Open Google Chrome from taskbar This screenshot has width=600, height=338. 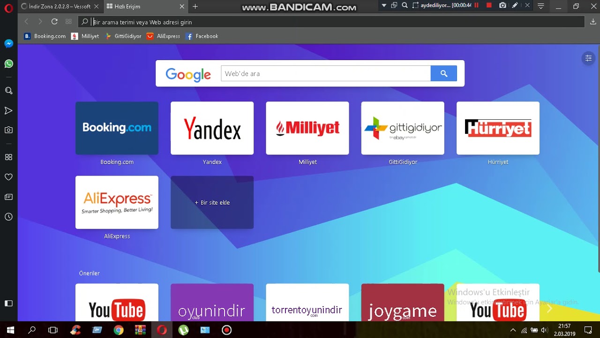click(x=119, y=330)
